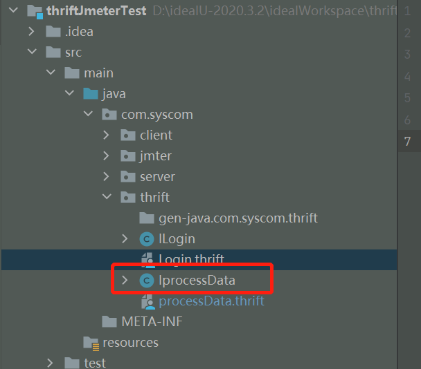Expand the IprocessData class arrow
The height and width of the screenshot is (369, 421).
125,280
